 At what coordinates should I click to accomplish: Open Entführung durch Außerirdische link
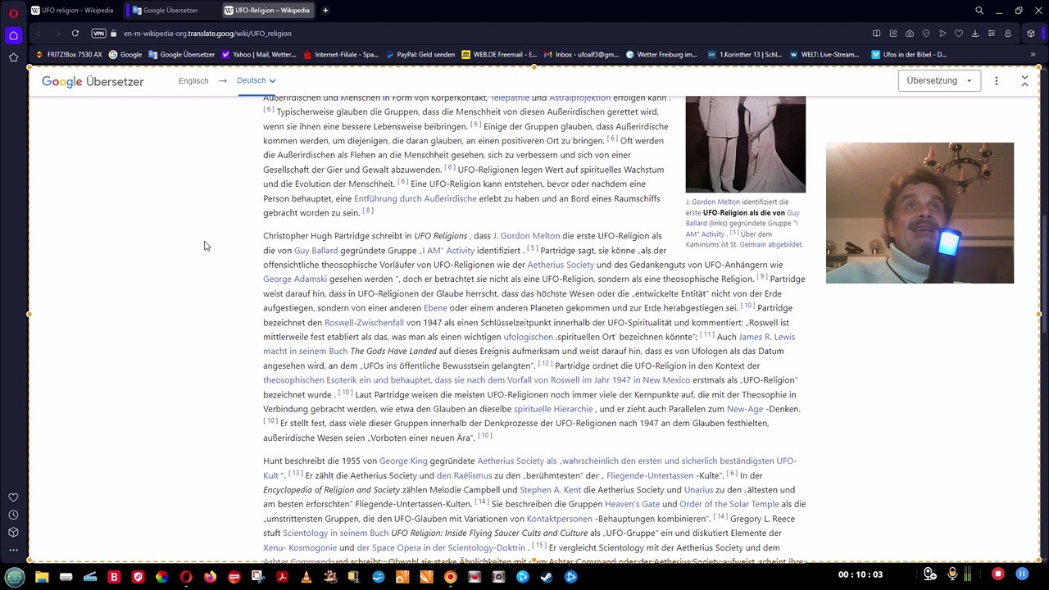415,198
